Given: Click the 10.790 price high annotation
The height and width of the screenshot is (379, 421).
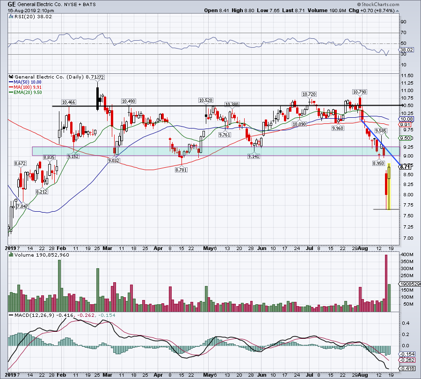Looking at the screenshot, I should [x=360, y=92].
